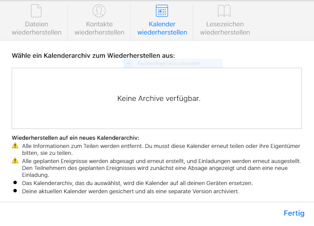Click the calendar icon above Kalender wiederherstellen
314x226 pixels.
coord(162,11)
